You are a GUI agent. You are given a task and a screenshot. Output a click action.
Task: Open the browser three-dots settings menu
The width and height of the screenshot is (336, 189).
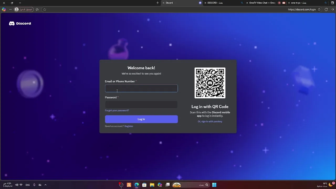click(x=10, y=9)
